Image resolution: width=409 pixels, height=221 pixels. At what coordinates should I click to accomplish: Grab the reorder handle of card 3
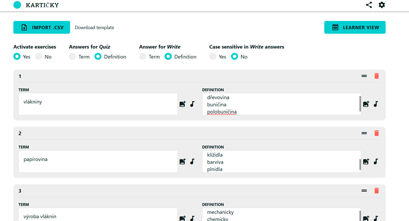click(x=364, y=191)
